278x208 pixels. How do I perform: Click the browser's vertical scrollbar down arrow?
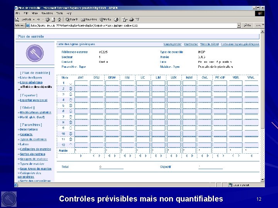pos(263,180)
